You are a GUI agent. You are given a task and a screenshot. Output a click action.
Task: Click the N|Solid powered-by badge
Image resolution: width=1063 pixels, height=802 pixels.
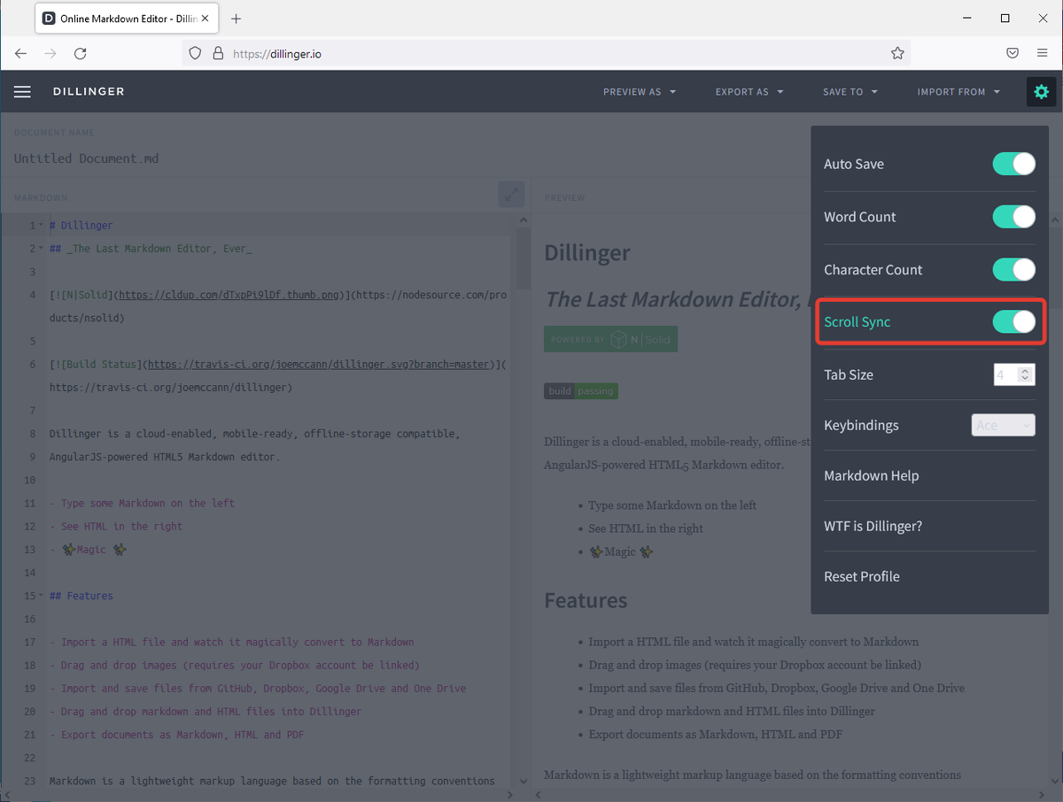pos(610,339)
